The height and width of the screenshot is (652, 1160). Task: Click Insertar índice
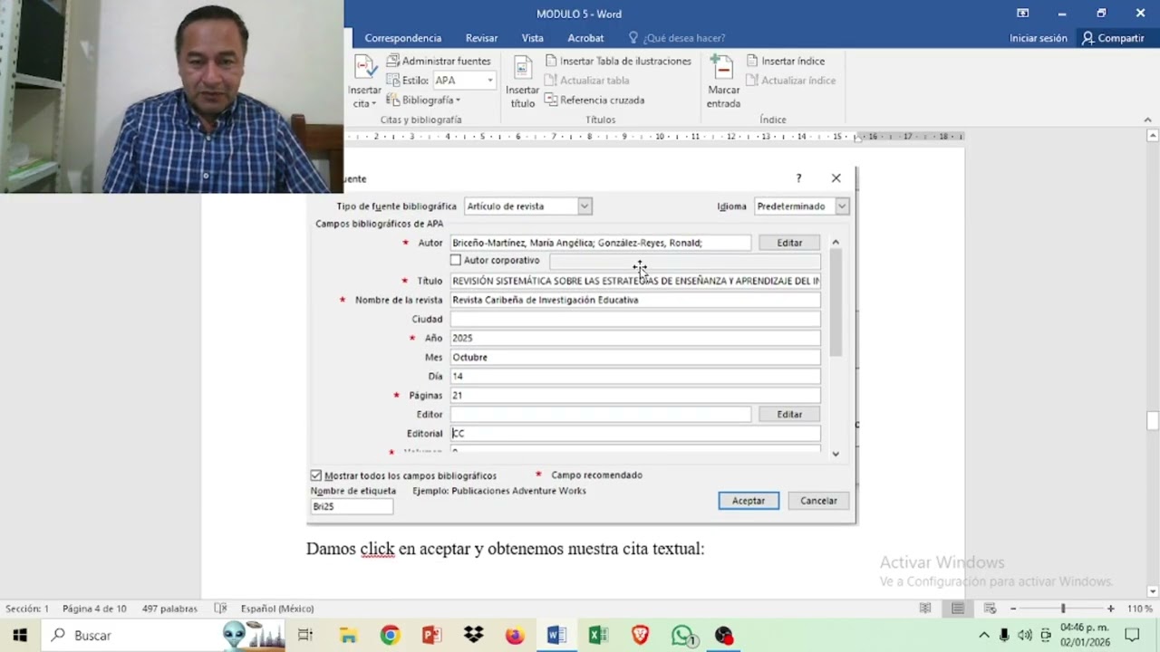[x=786, y=61]
